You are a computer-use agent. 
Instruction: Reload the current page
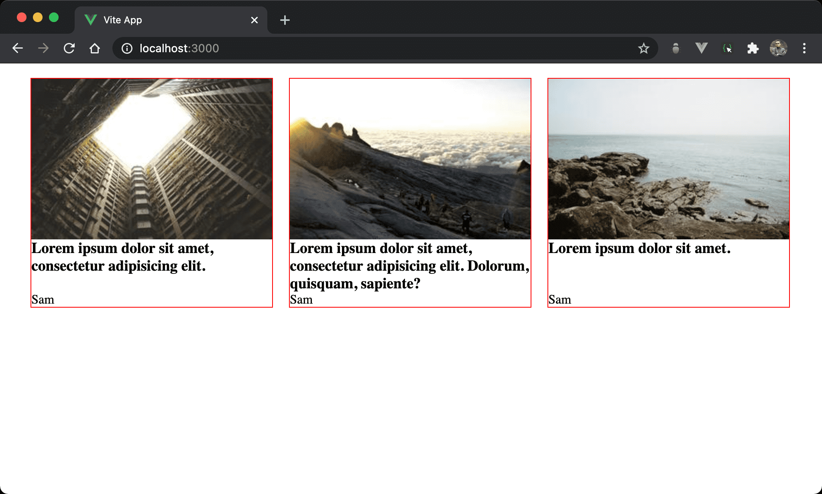click(x=69, y=49)
